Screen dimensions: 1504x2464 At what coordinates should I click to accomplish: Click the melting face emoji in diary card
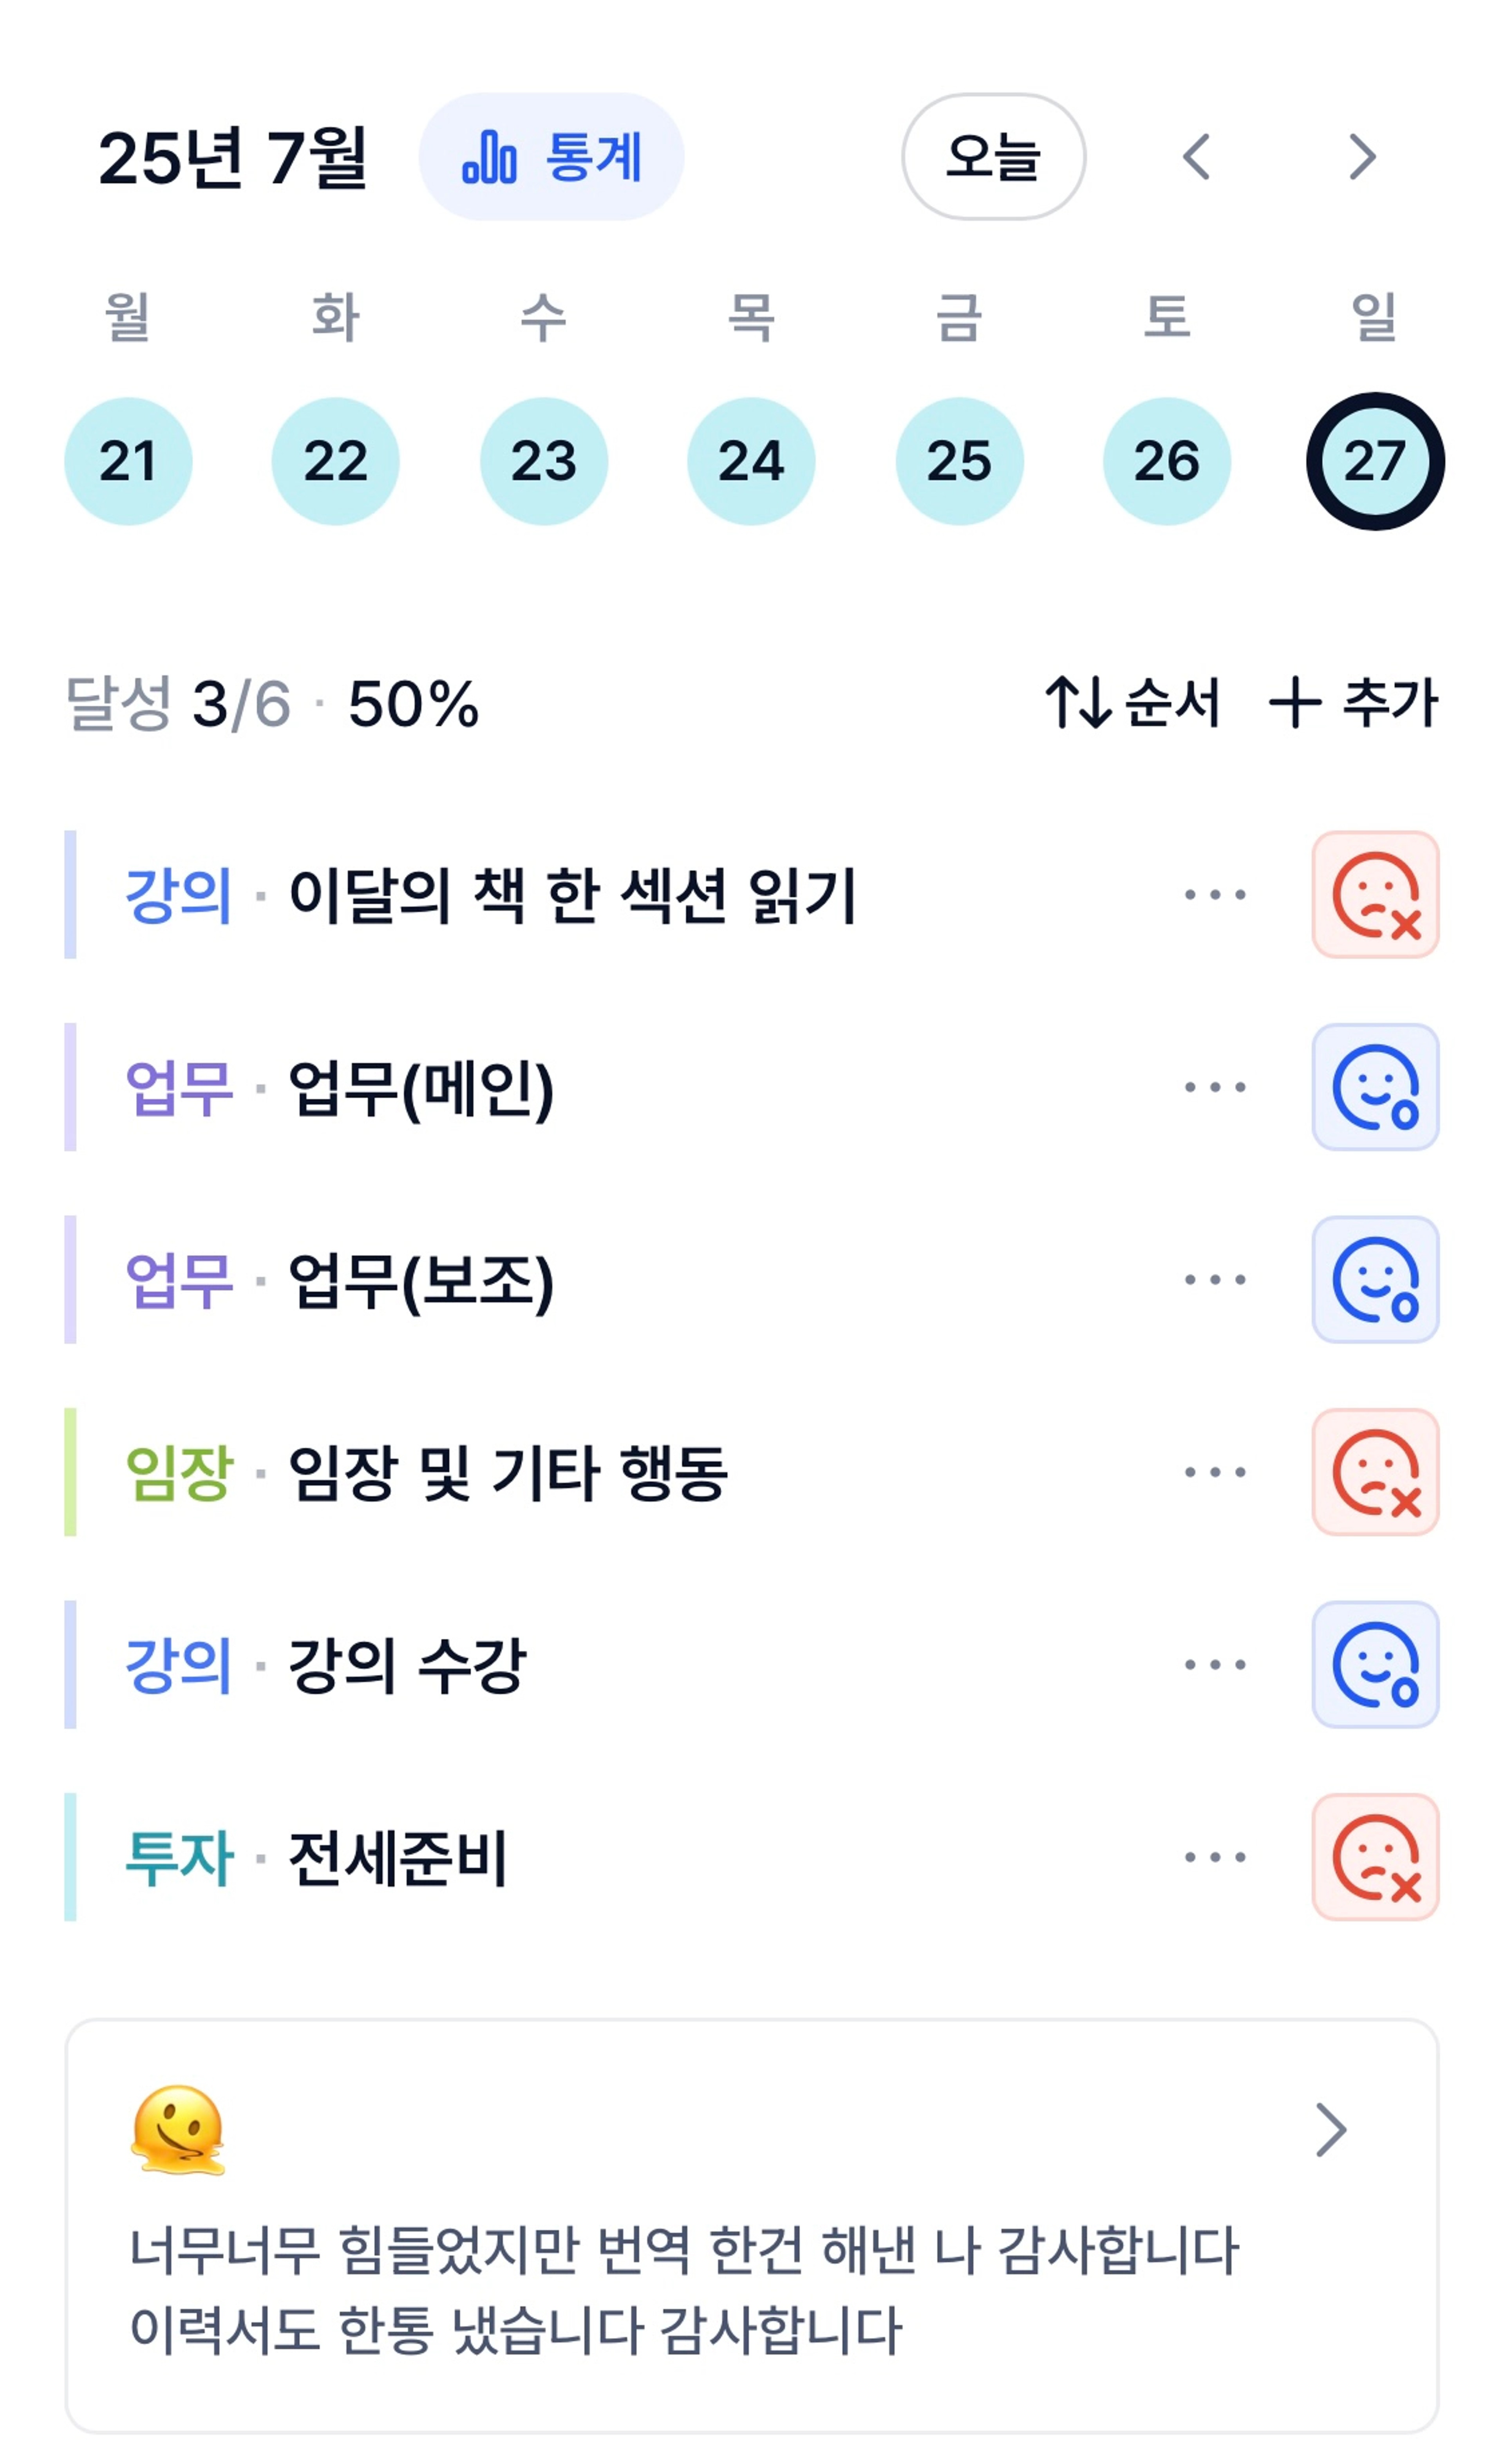[x=178, y=2130]
